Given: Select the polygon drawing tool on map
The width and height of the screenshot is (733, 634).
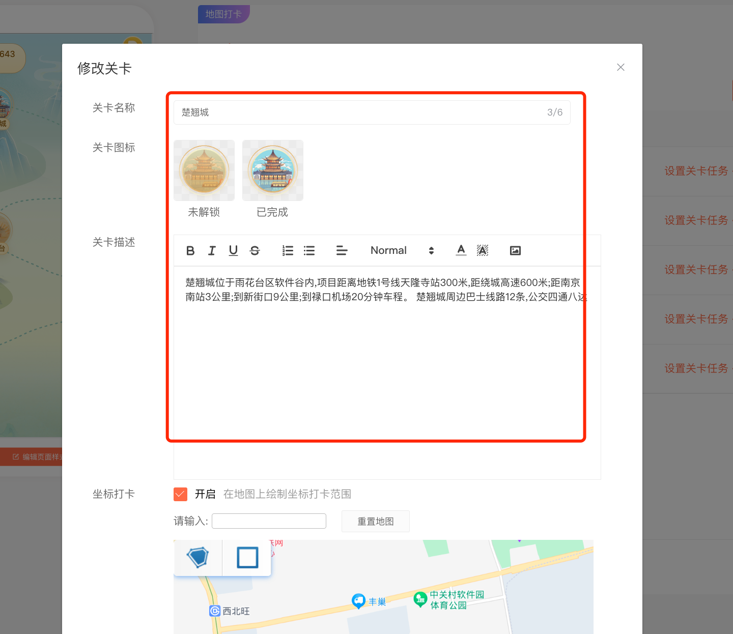Looking at the screenshot, I should tap(198, 558).
